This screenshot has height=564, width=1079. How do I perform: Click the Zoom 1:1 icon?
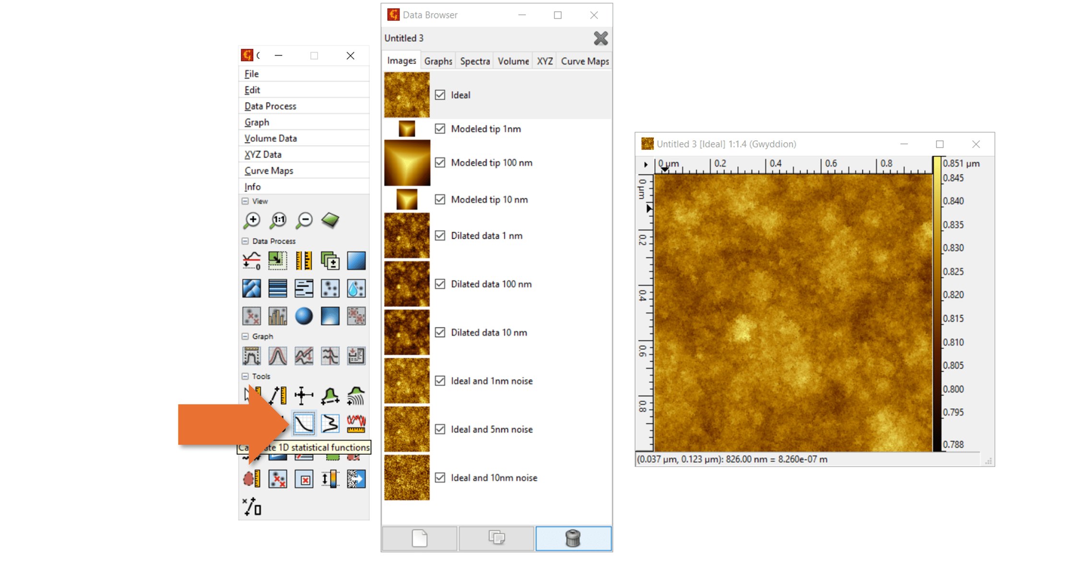(x=278, y=220)
